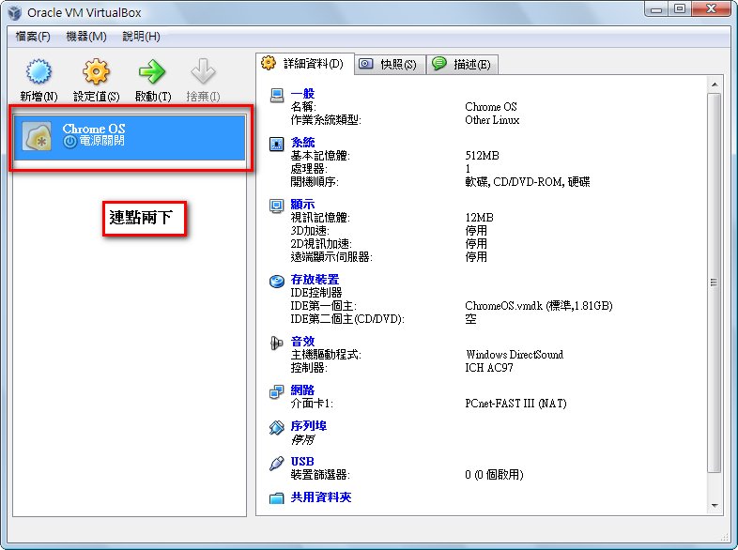Click the Windows DirectSound driver value

point(514,354)
